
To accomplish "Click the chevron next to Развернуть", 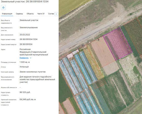I will [30, 58].
